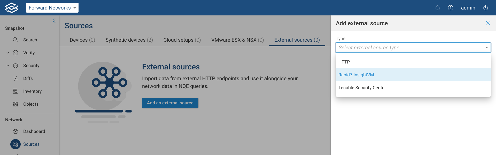Expand the Security section chevron

coord(8,66)
